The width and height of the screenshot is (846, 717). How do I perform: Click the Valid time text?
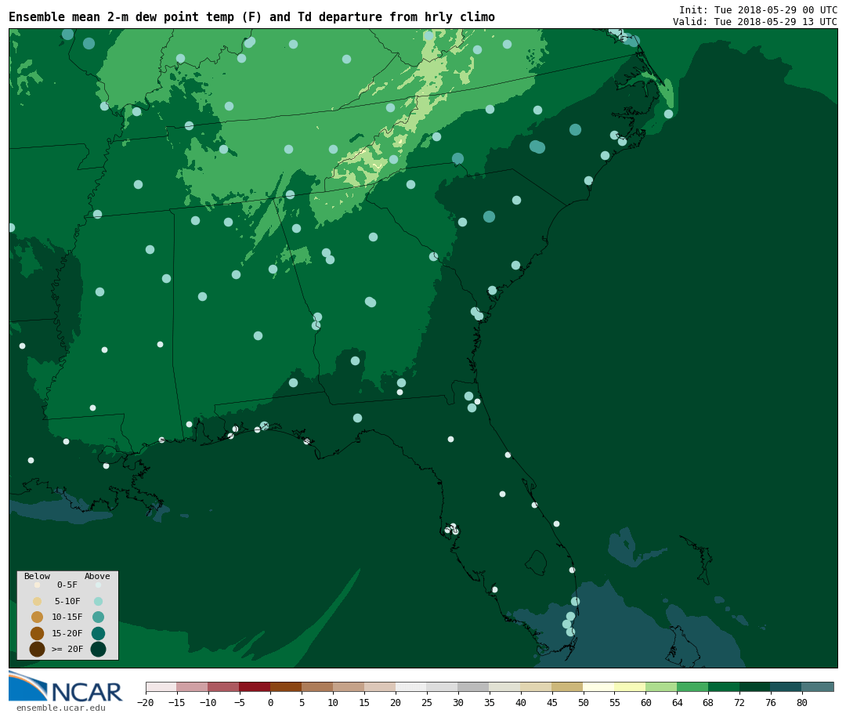pyautogui.click(x=754, y=22)
